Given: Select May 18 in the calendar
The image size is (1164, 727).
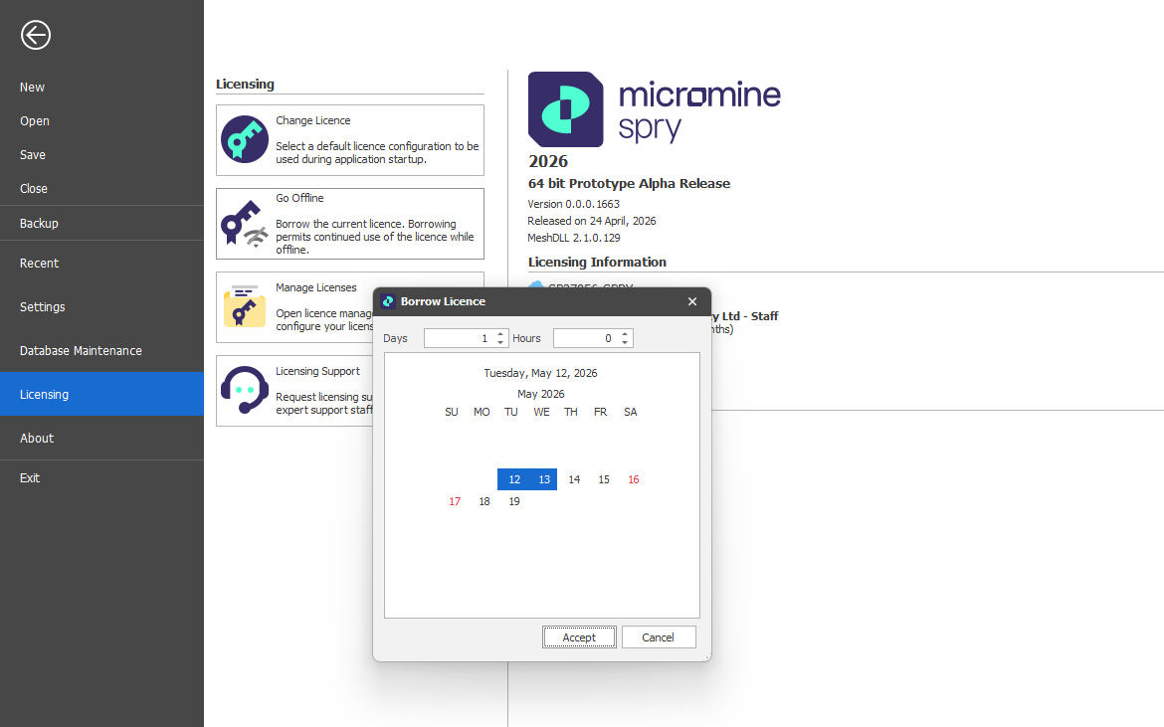Looking at the screenshot, I should (x=485, y=501).
